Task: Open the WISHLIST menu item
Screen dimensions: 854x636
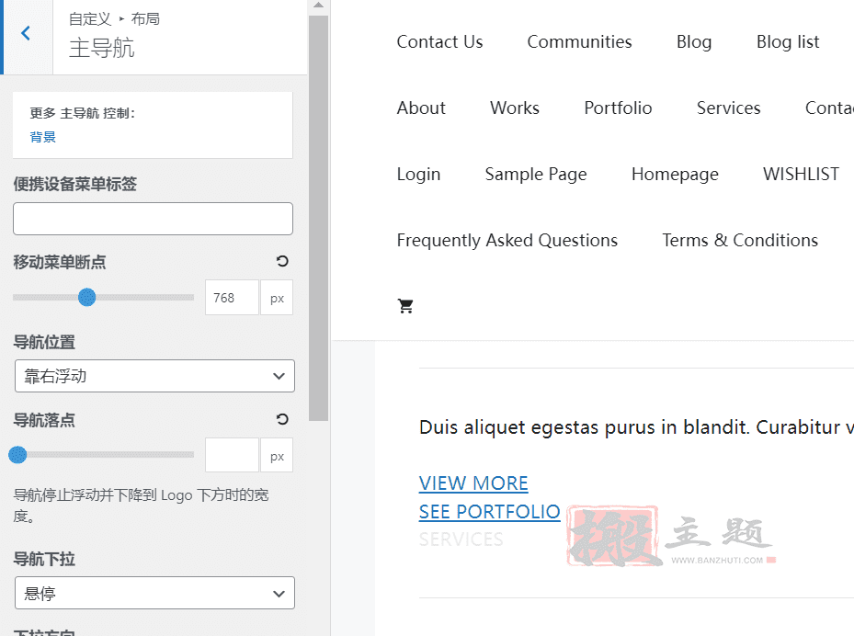Action: tap(801, 175)
